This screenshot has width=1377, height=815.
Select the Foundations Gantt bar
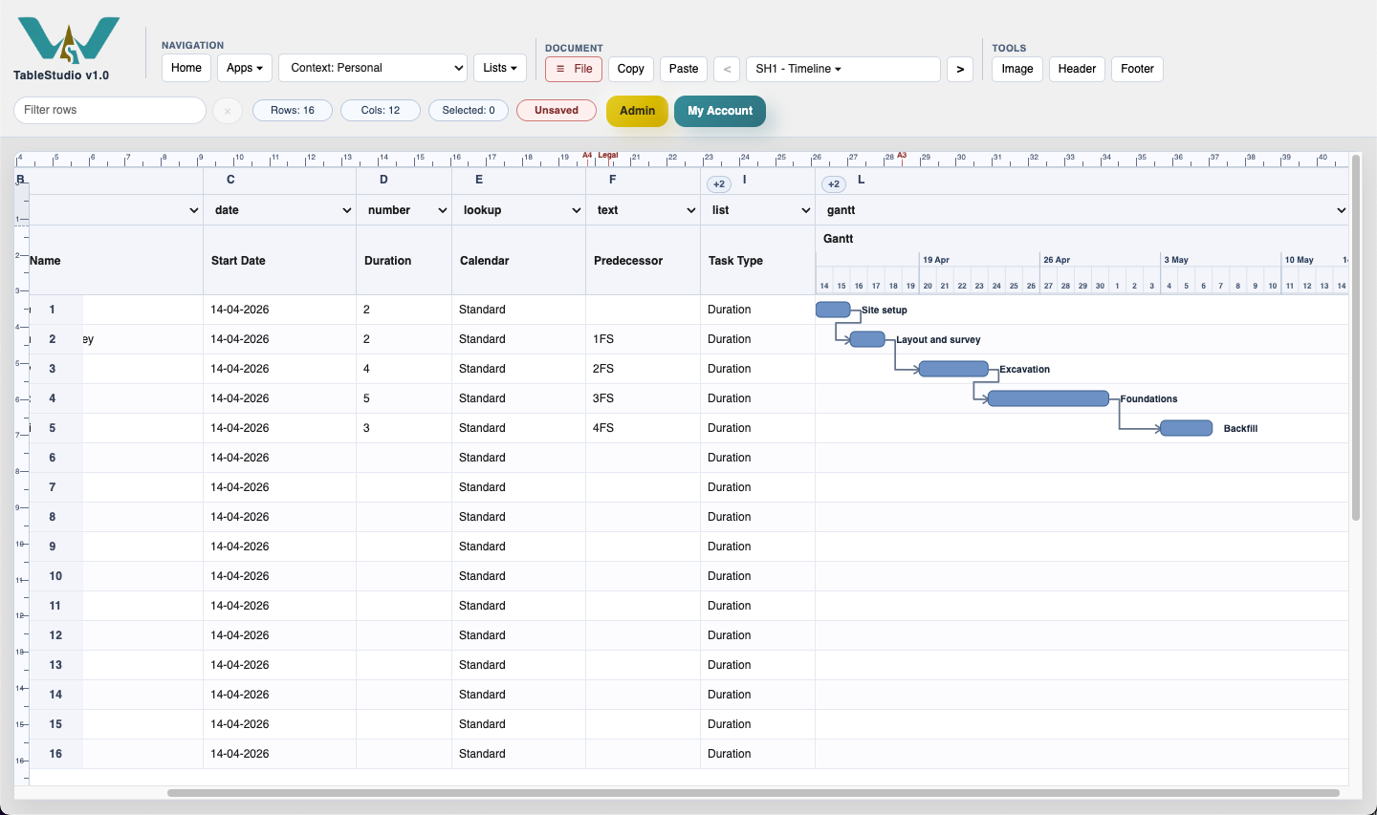[1048, 398]
